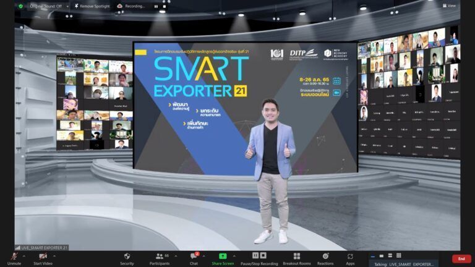Unmute the microphone
The image size is (475, 267).
pyautogui.click(x=14, y=259)
